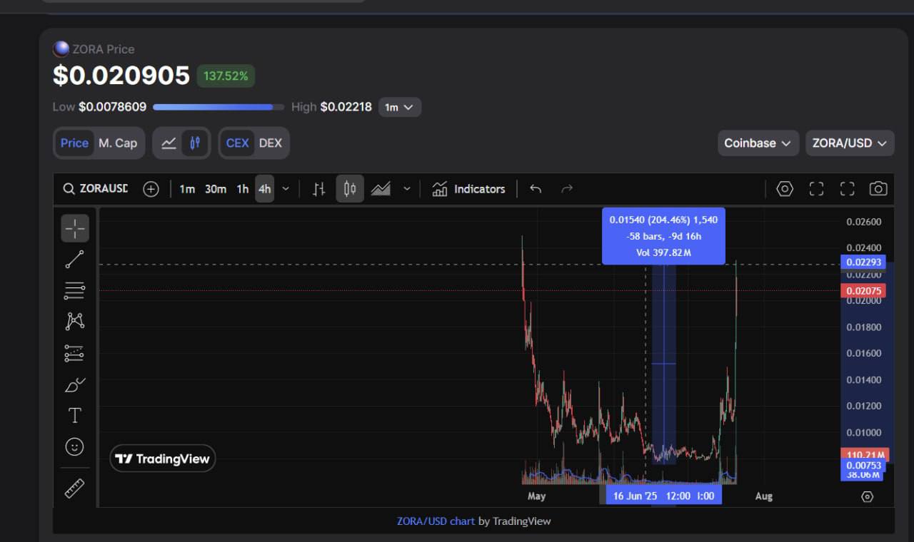
Task: Set the 1h chart interval
Action: (x=243, y=189)
